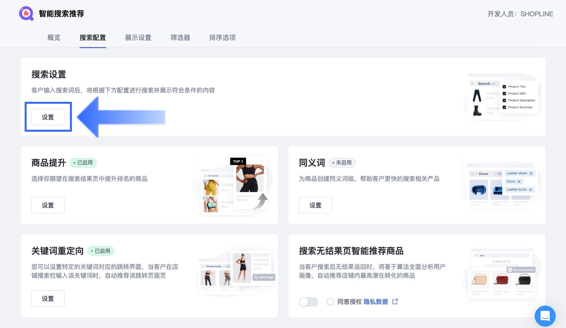This screenshot has width=566, height=328.
Task: Click the recommended bags illustration
Action: tap(501, 273)
